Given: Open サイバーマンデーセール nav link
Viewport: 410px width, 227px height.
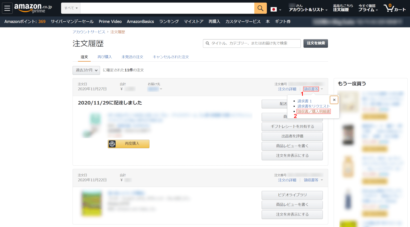Looking at the screenshot, I should pos(72,22).
